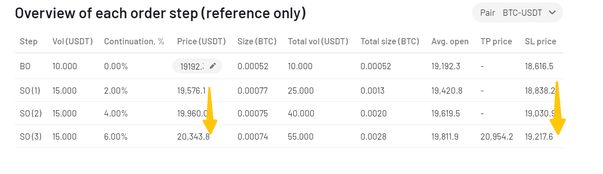Select the SO (1) row label
Image resolution: width=603 pixels, height=174 pixels.
pyautogui.click(x=30, y=90)
